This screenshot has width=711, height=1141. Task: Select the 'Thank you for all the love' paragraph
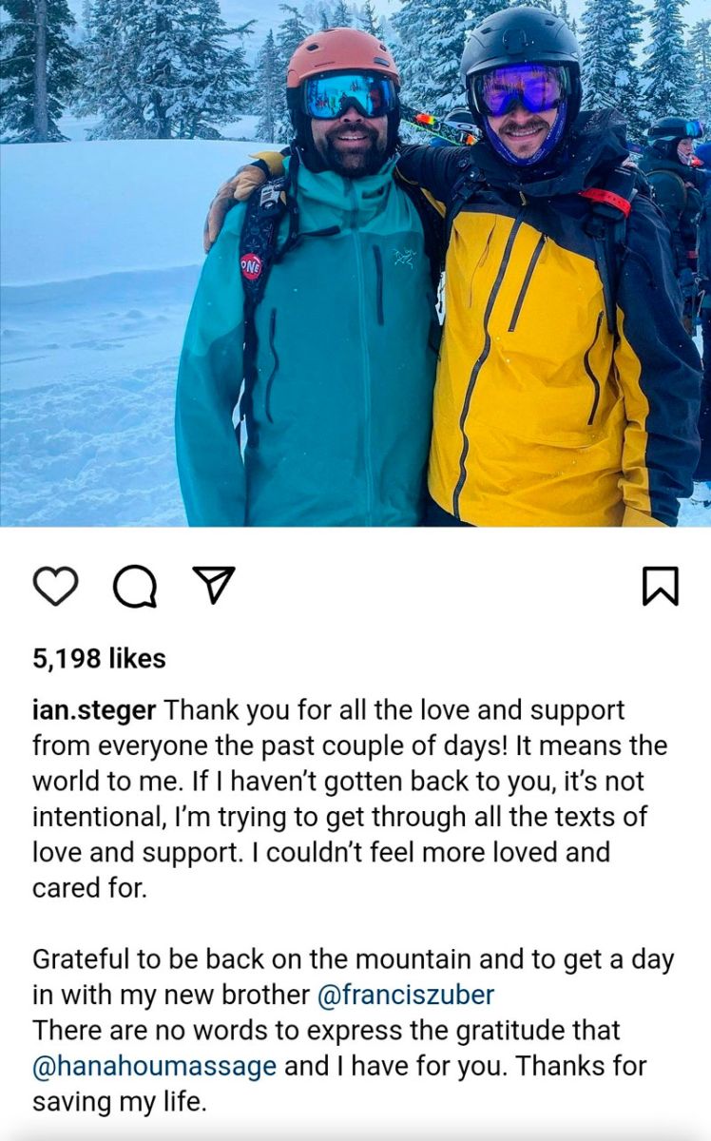(350, 801)
